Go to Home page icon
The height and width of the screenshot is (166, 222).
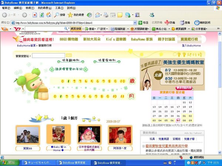[48, 15]
